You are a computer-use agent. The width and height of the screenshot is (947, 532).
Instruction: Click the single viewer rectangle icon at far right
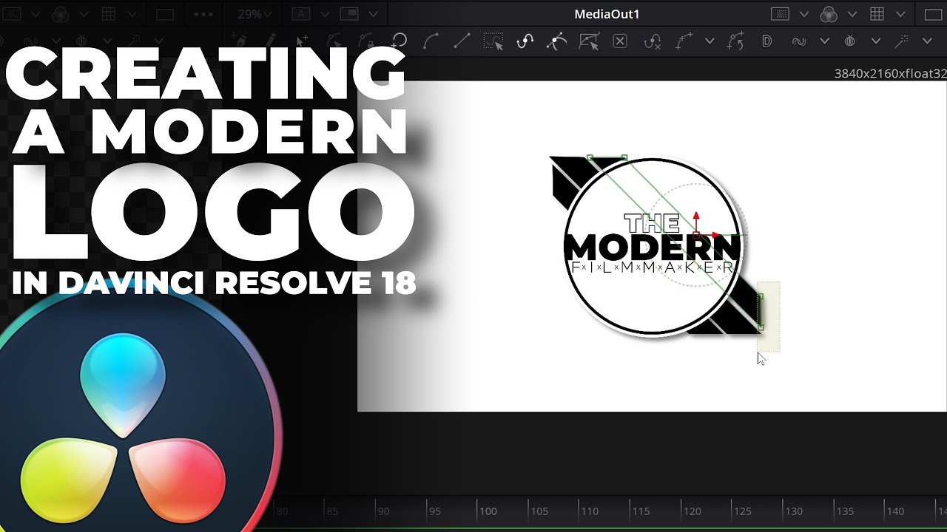933,14
